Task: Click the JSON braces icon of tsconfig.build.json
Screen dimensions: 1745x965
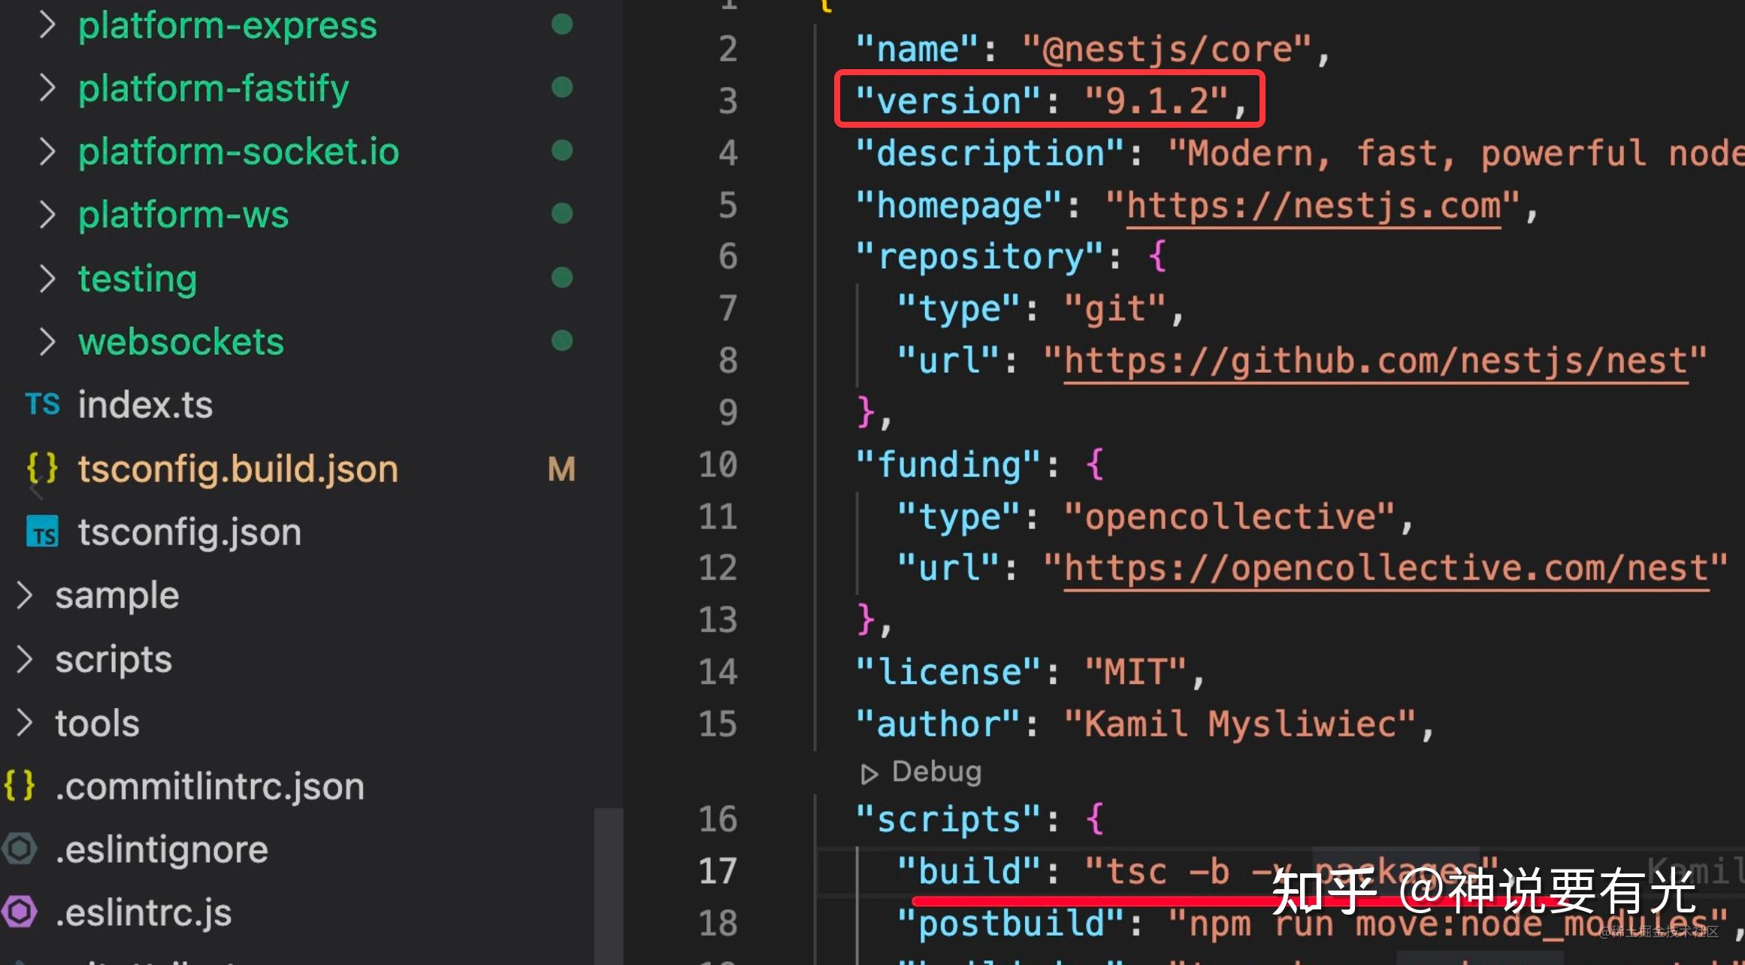Action: coord(42,467)
